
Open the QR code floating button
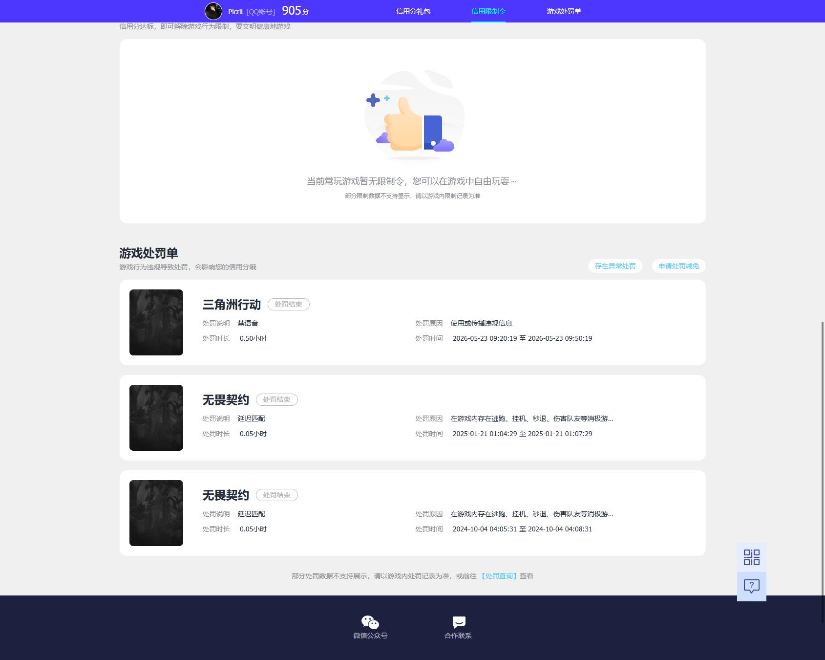click(751, 557)
